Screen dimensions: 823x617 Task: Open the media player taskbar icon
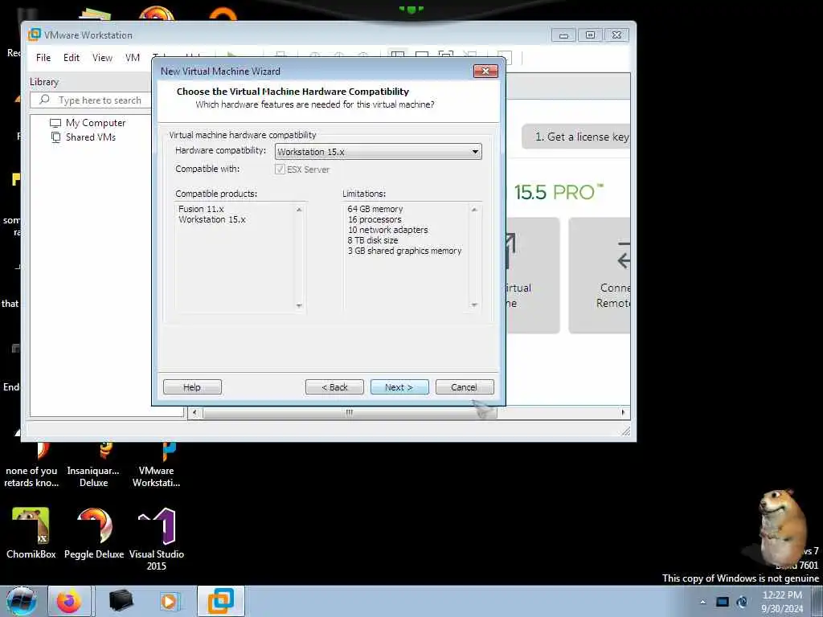coord(170,601)
